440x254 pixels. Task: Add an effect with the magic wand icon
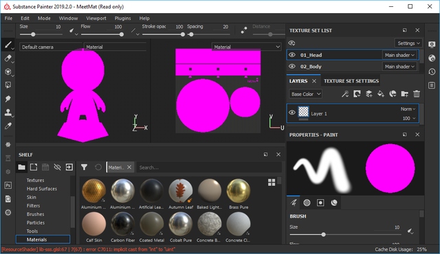pos(345,94)
